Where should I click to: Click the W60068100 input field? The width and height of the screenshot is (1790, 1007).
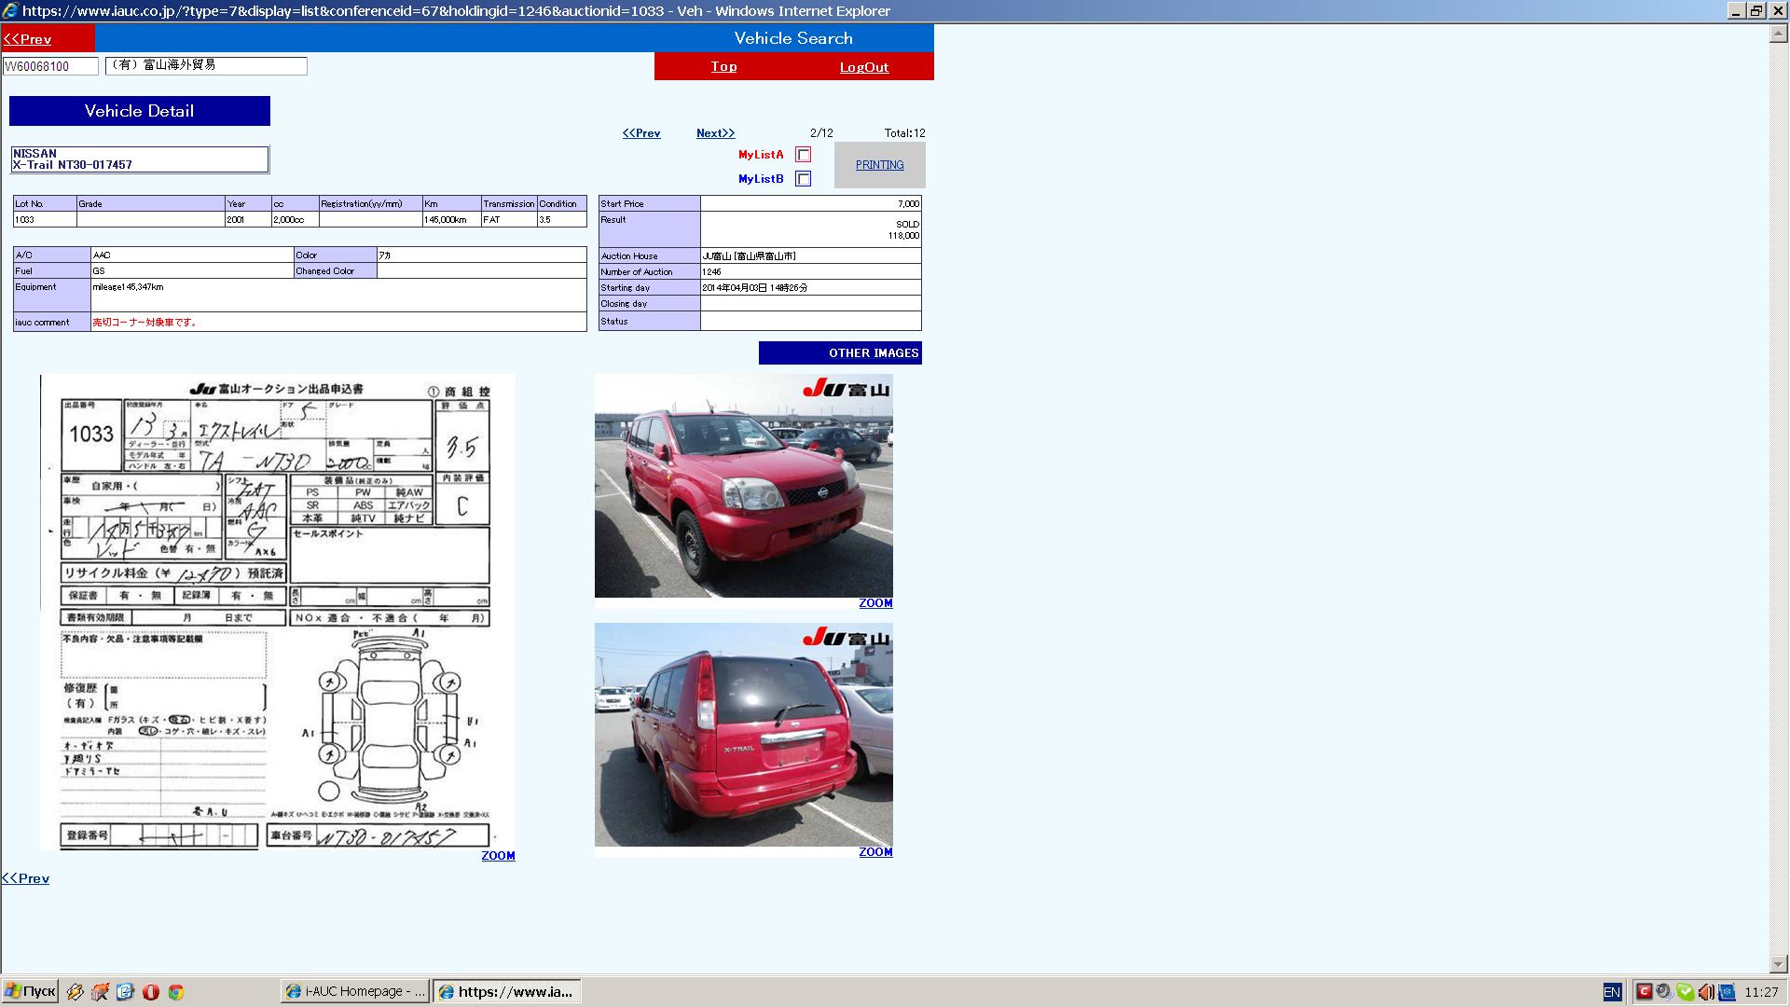(x=50, y=66)
